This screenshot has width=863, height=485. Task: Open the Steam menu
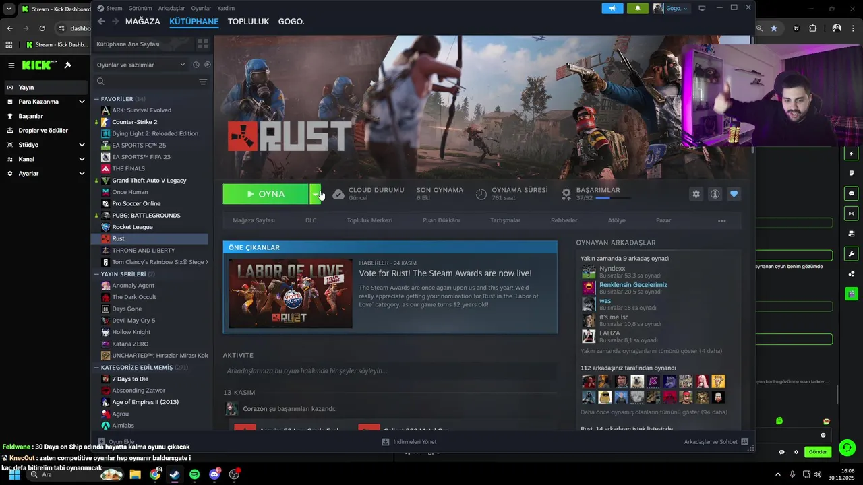pyautogui.click(x=114, y=8)
